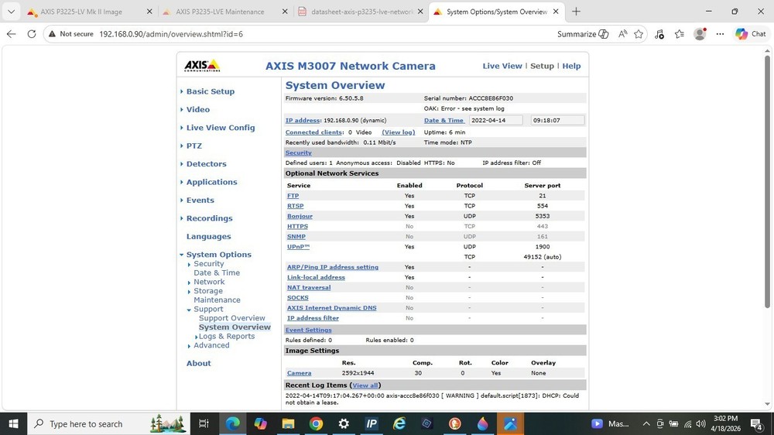774x435 pixels.
Task: Open Windows Start menu
Action: [13, 423]
